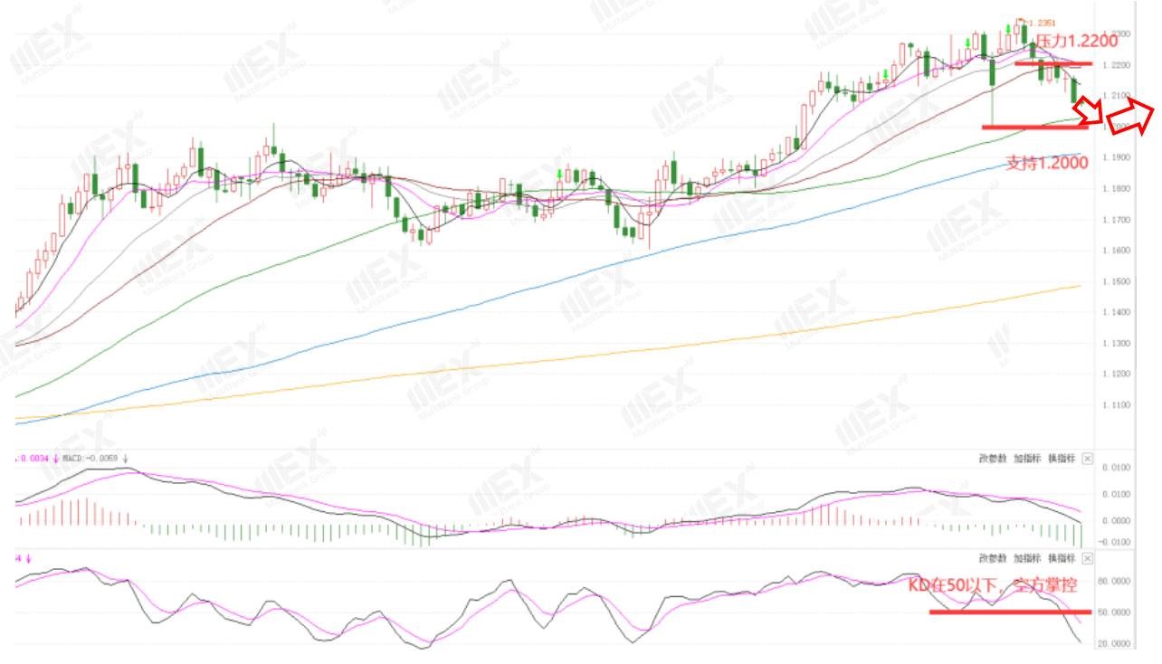Open 改参数 in the KD panel
This screenshot has height=664, width=1162.
coord(993,558)
